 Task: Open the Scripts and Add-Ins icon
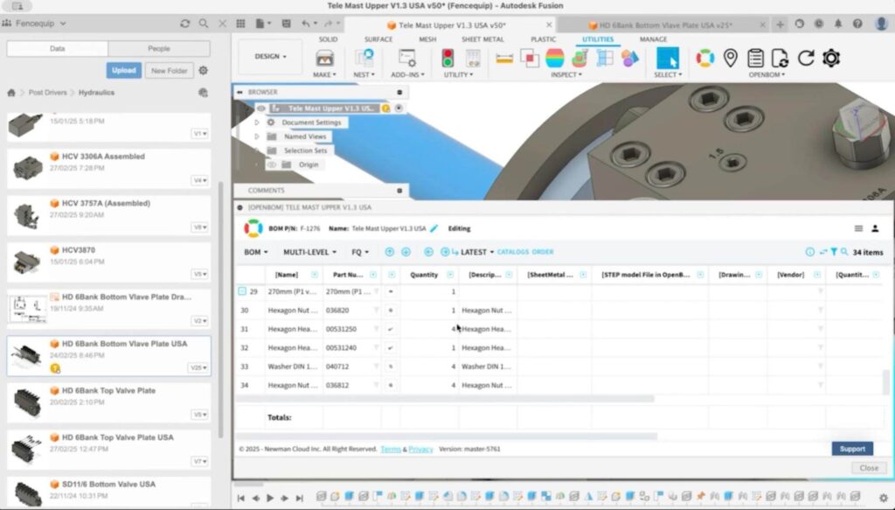[x=407, y=59]
